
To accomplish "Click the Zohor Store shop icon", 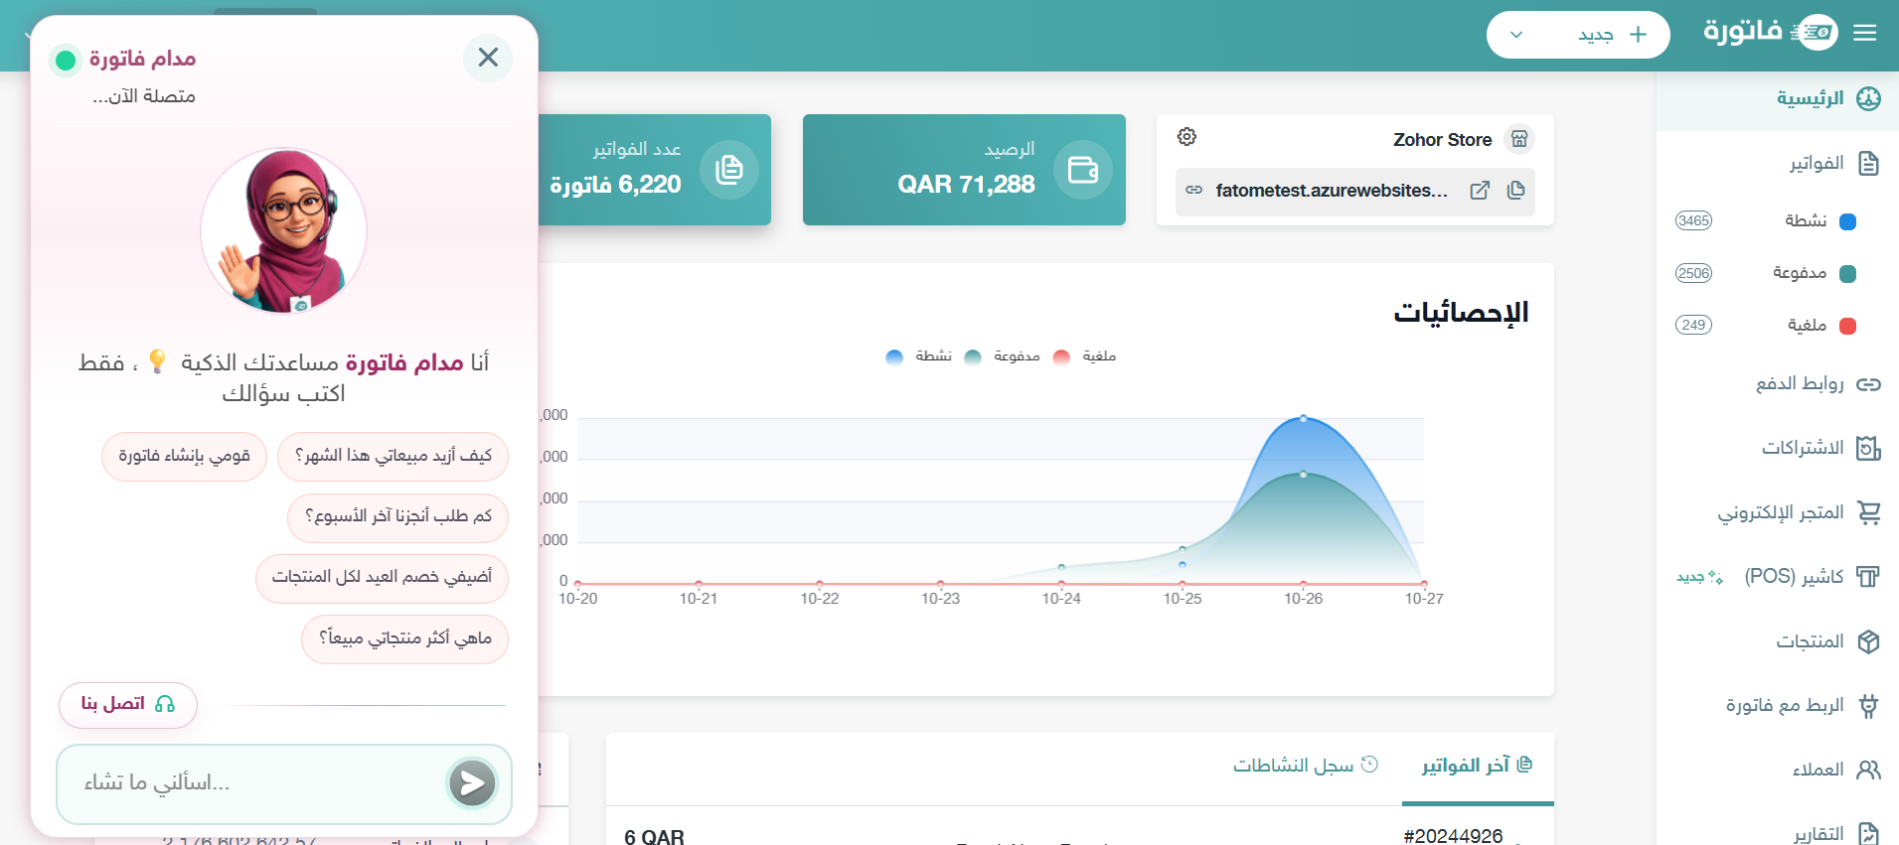I will [x=1519, y=139].
